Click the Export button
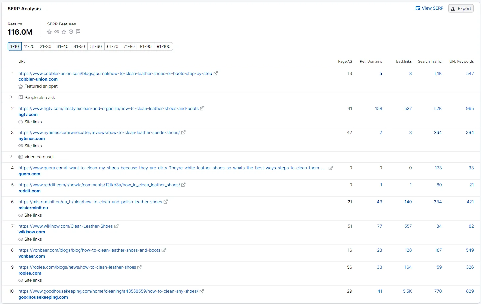This screenshot has height=304, width=481. pyautogui.click(x=461, y=8)
